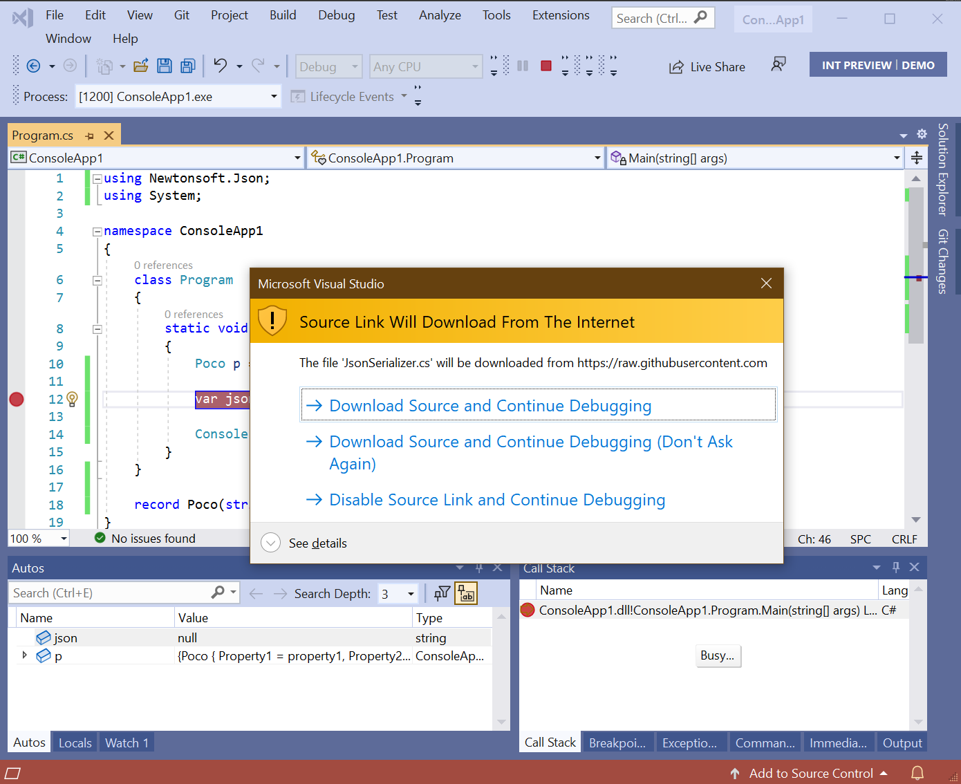Click the INT PREVIEW | DEMO button
This screenshot has height=784, width=961.
[878, 65]
